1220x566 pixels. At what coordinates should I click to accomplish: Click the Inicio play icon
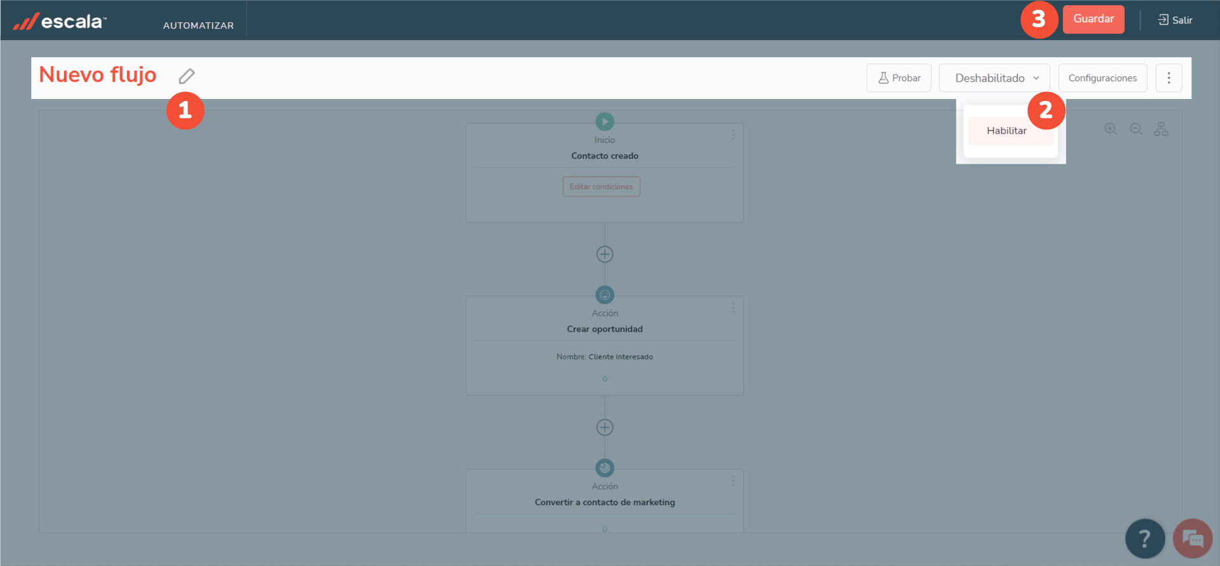[x=605, y=121]
